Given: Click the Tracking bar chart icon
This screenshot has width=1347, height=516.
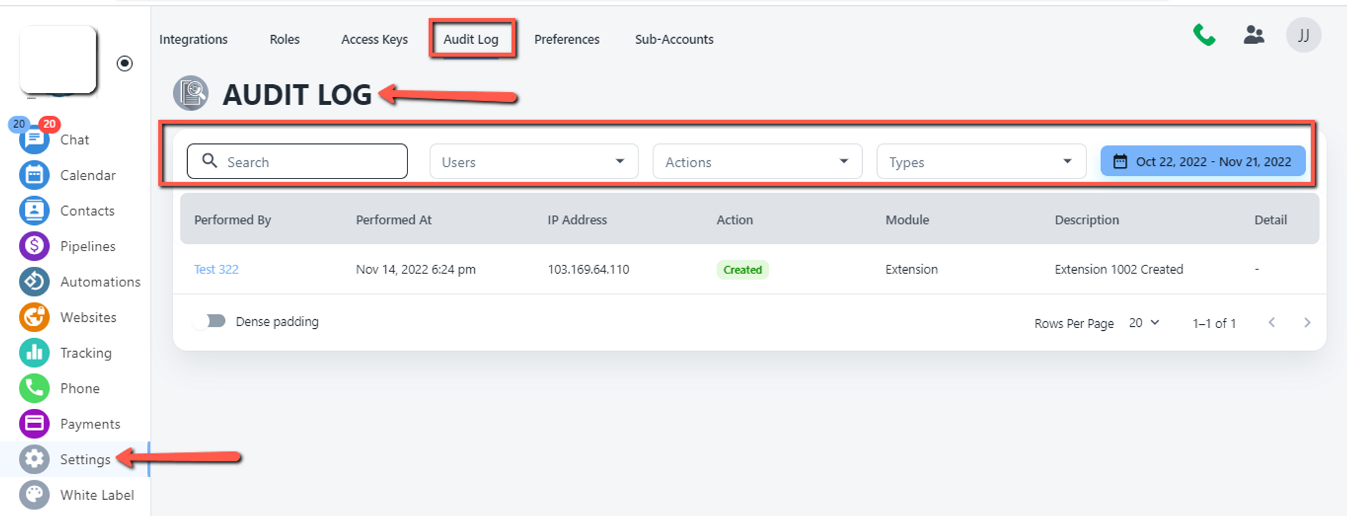Looking at the screenshot, I should [34, 353].
